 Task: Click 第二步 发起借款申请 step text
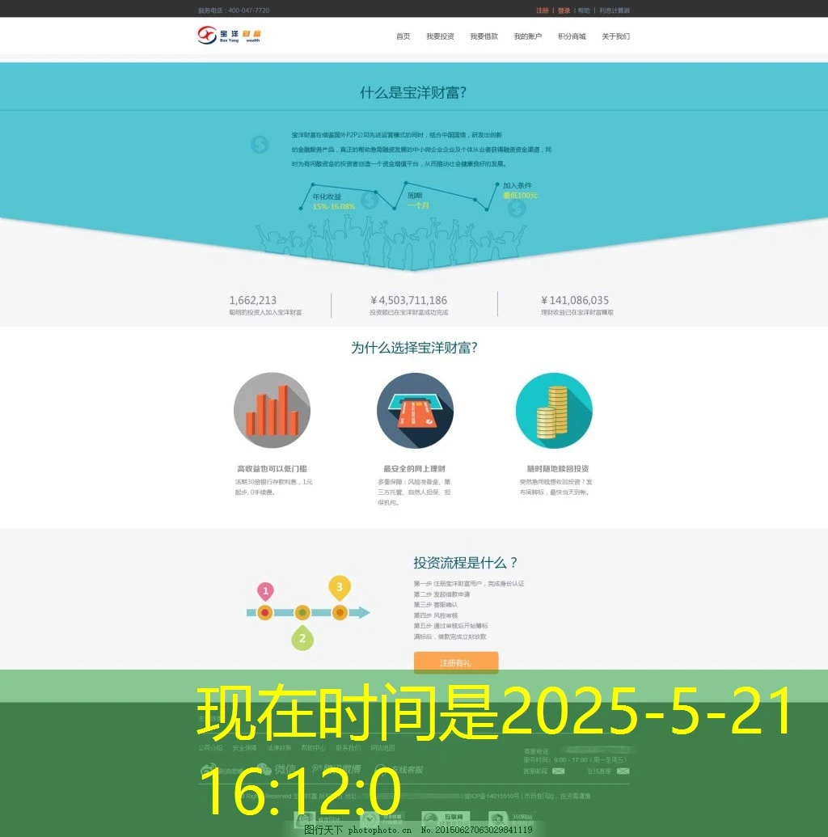[441, 594]
